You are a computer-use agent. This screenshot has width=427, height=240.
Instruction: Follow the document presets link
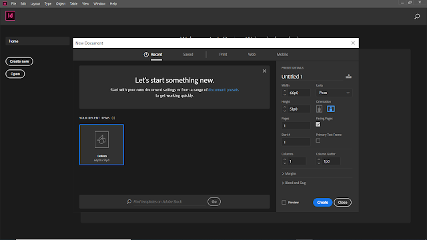[x=224, y=90]
